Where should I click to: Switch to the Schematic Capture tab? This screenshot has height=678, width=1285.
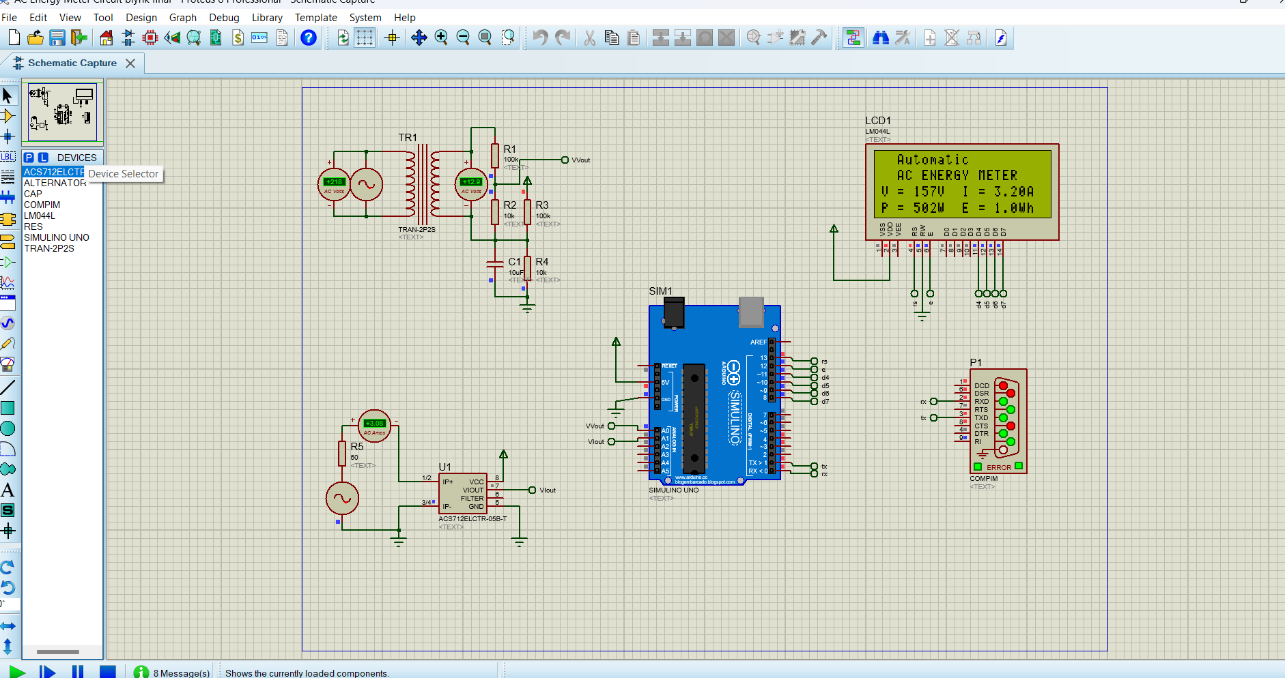72,63
